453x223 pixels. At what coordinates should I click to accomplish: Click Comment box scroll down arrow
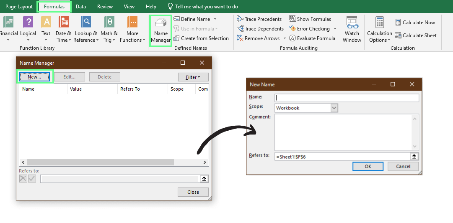pos(415,146)
